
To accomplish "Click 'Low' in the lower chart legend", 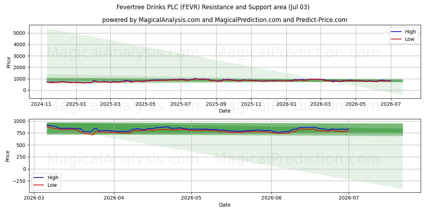I will [x=52, y=185].
